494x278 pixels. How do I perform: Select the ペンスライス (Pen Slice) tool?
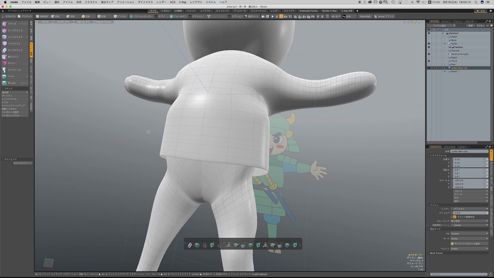pos(15,44)
